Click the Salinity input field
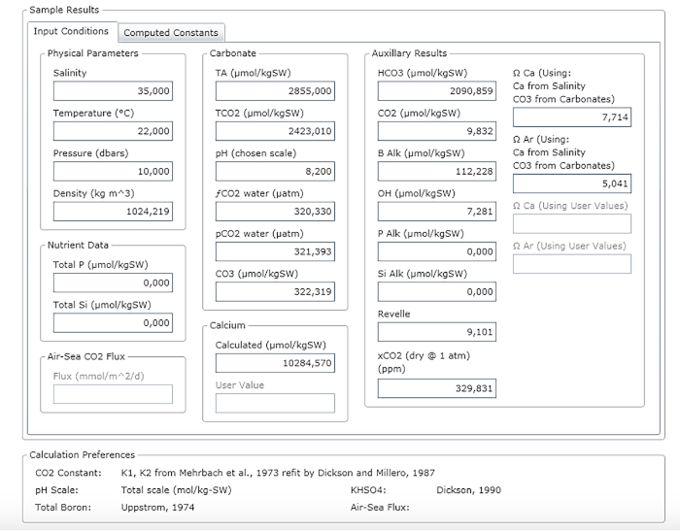The image size is (680, 531). [x=113, y=91]
